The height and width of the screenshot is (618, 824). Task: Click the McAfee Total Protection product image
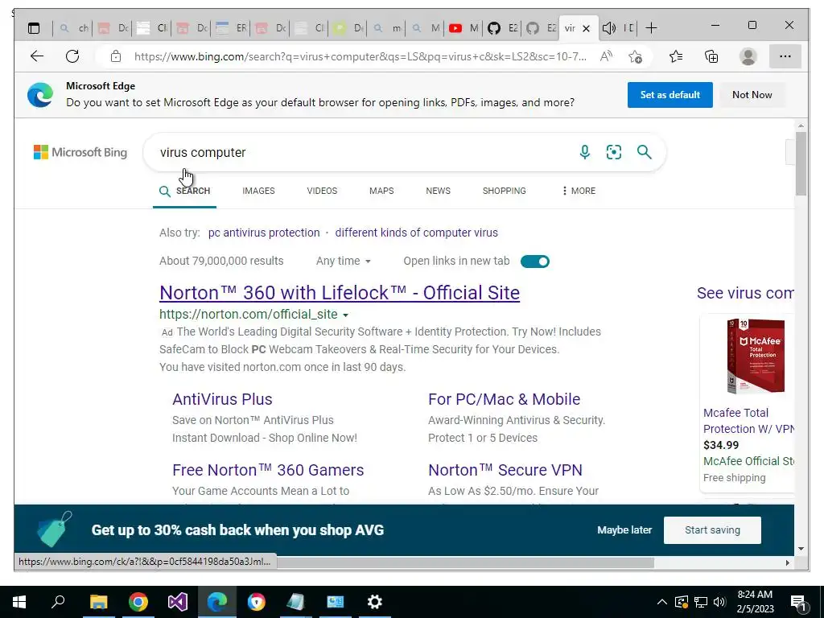755,356
